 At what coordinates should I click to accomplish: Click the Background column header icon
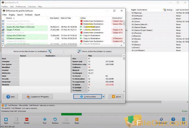[165, 10]
